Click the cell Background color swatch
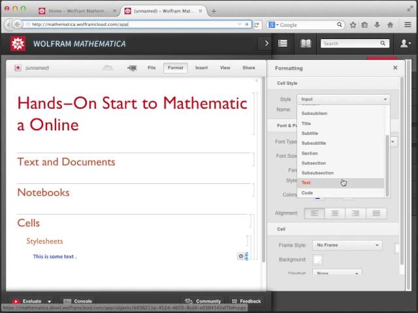 coord(318,260)
